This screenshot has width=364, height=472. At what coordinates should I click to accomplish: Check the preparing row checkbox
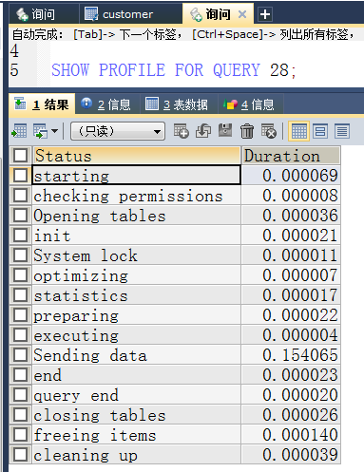(x=20, y=315)
